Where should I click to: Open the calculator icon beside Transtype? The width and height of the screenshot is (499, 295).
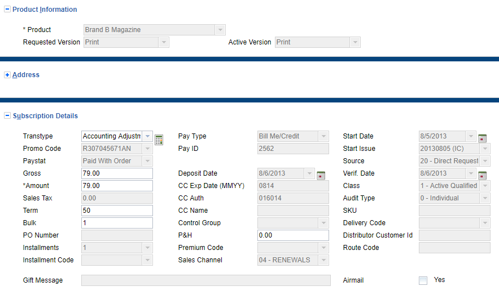[x=159, y=140]
